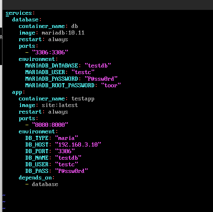Screen dimensions: 213x212
Task: Click the DB_TYPE value "maria"
Action: click(67, 138)
